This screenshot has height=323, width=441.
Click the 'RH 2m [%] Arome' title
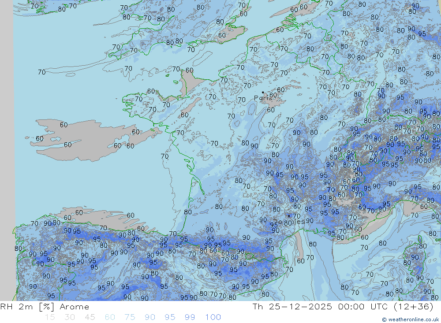tap(45, 306)
